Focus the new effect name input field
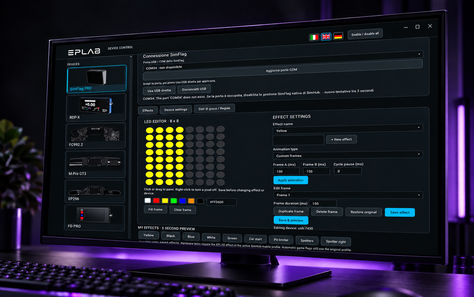Image resolution: width=474 pixels, height=297 pixels. [x=299, y=140]
